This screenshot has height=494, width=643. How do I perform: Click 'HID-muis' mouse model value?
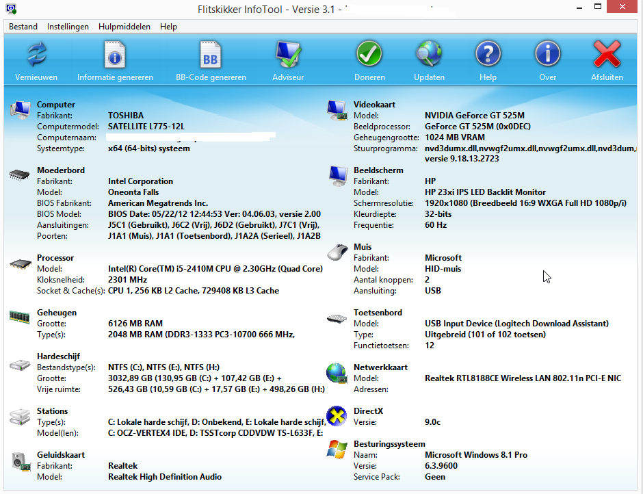pyautogui.click(x=443, y=269)
